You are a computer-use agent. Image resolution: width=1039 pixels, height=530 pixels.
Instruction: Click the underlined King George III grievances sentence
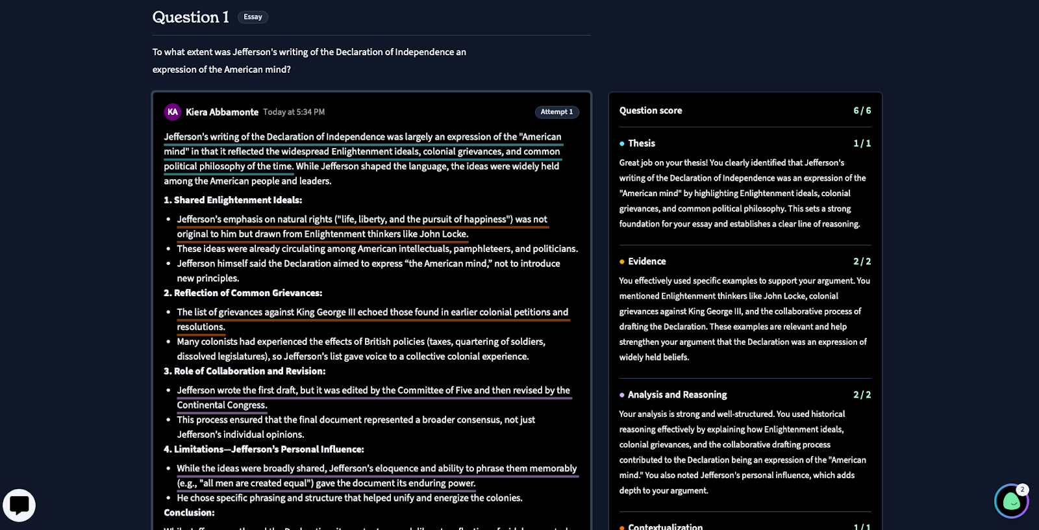tap(373, 320)
